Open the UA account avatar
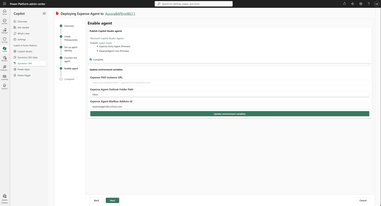Image resolution: width=381 pixels, height=206 pixels. point(377,4)
